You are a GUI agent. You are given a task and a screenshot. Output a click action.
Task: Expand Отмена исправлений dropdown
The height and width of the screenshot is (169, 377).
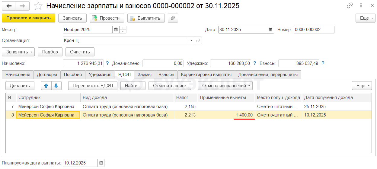(x=225, y=86)
